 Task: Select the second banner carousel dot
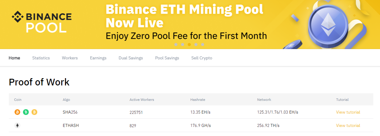pyautogui.click(x=183, y=45)
